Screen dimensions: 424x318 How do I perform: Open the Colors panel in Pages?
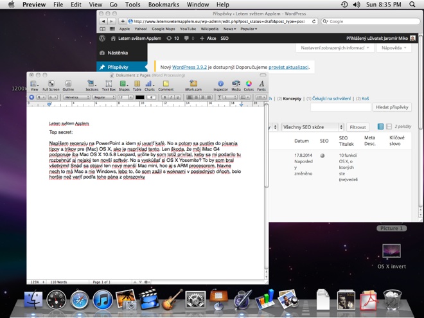[249, 85]
